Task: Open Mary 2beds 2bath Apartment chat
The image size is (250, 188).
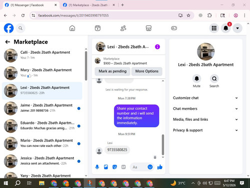Action: tap(42, 73)
